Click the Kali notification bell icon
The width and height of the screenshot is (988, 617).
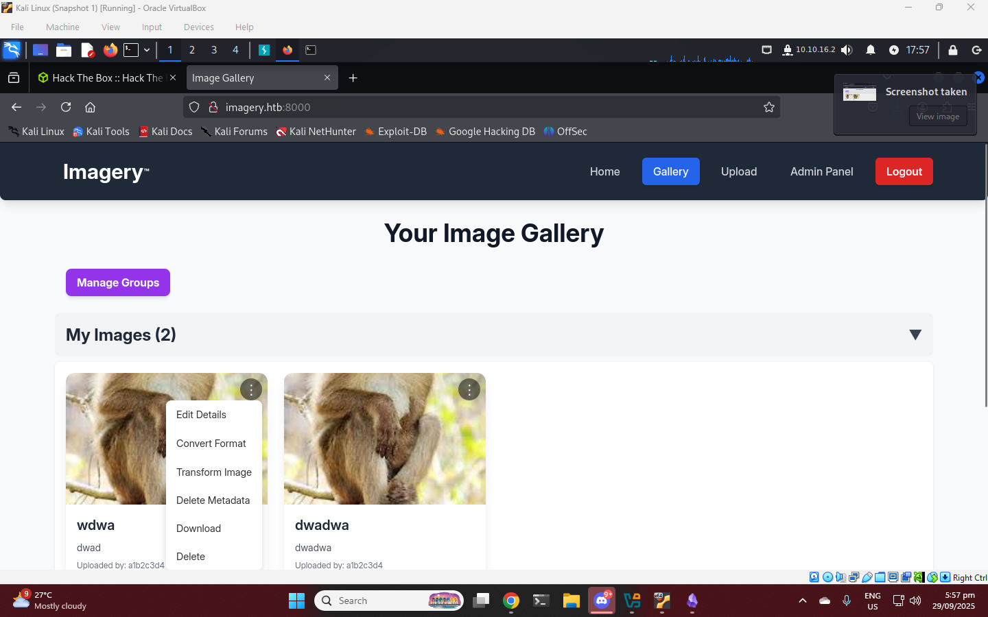click(x=870, y=50)
